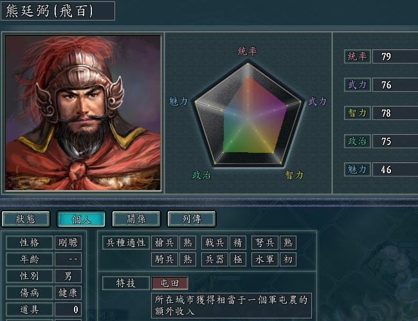This screenshot has width=418, height=321.
Task: Click the 魅力 stat label in list
Action: [357, 169]
